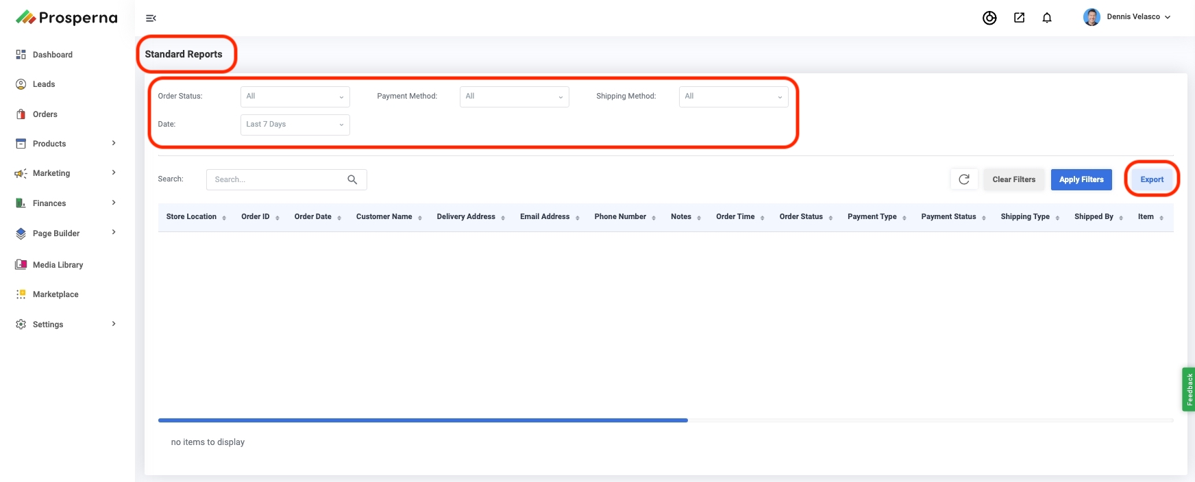Click the notification bell icon
The width and height of the screenshot is (1195, 482).
click(x=1046, y=18)
